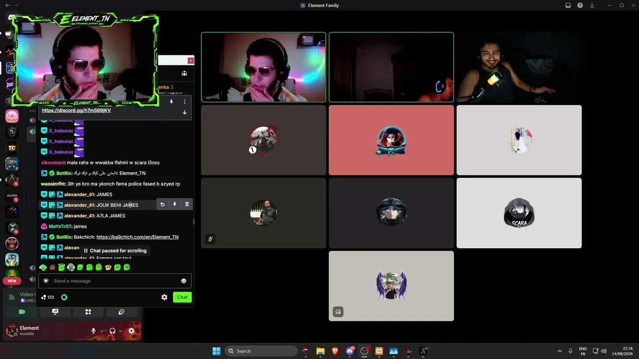Insert the mushroom quick emote
The width and height of the screenshot is (639, 359).
pyautogui.click(x=108, y=267)
